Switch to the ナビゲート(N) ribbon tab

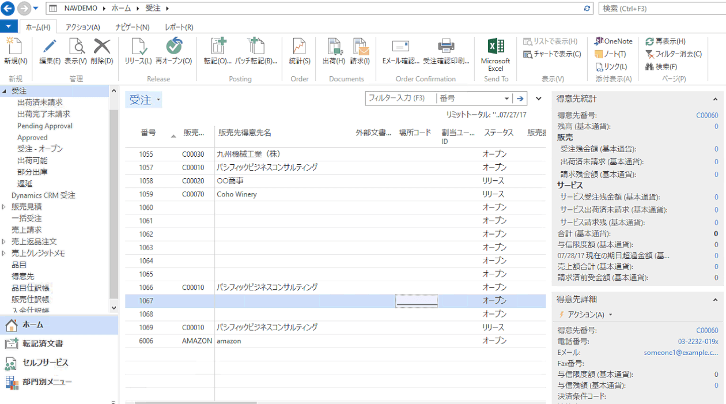click(x=132, y=27)
